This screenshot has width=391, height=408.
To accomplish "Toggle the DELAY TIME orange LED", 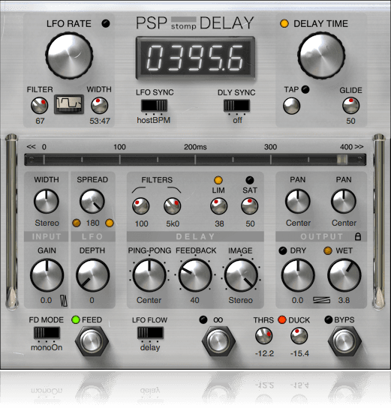I will click(x=284, y=24).
